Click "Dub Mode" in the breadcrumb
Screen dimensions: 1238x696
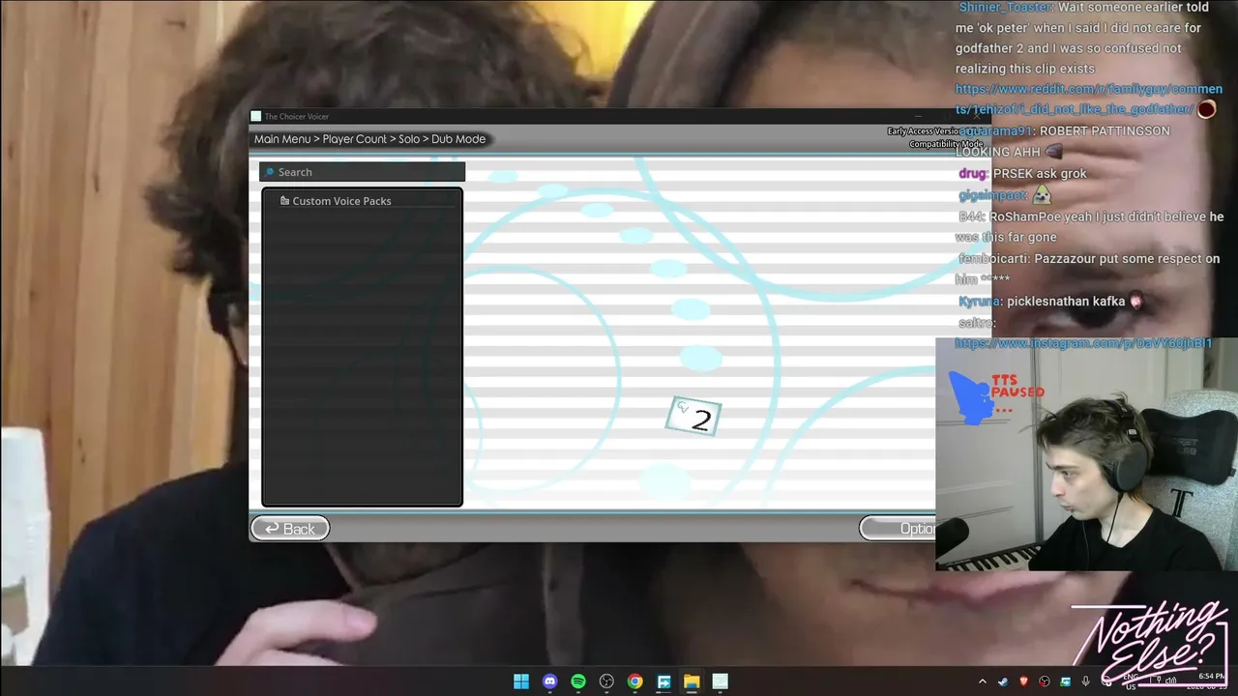pyautogui.click(x=458, y=139)
